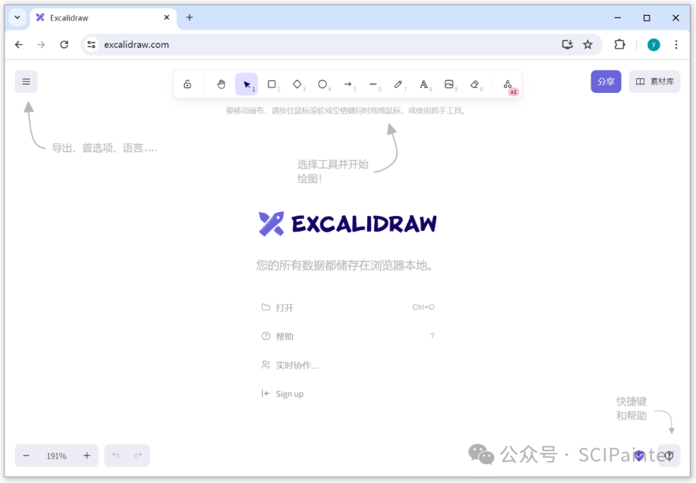Click the Excalidraw logo

click(348, 224)
